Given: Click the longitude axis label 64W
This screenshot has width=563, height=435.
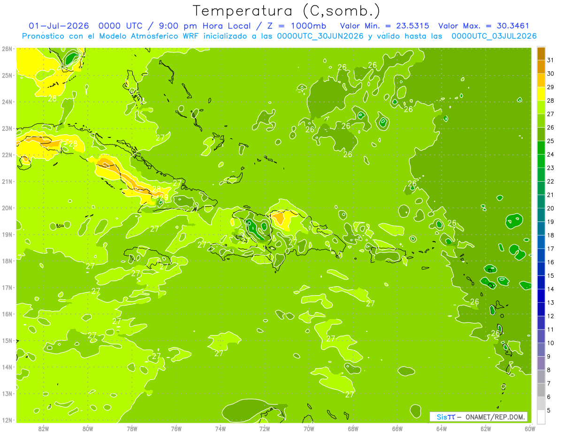Looking at the screenshot, I should point(441,428).
